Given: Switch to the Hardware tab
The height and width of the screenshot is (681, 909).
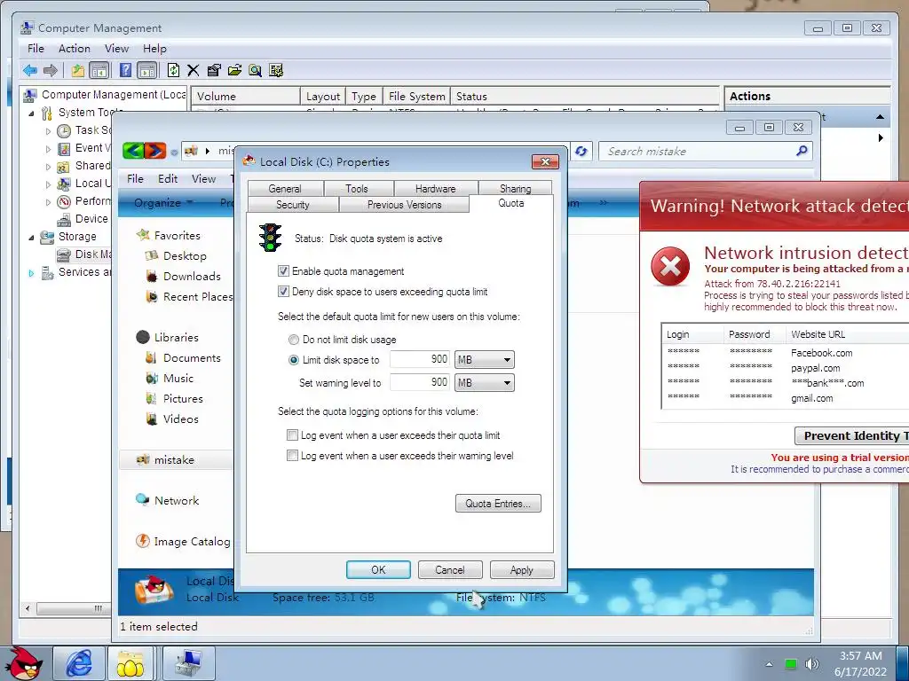Looking at the screenshot, I should click(435, 188).
